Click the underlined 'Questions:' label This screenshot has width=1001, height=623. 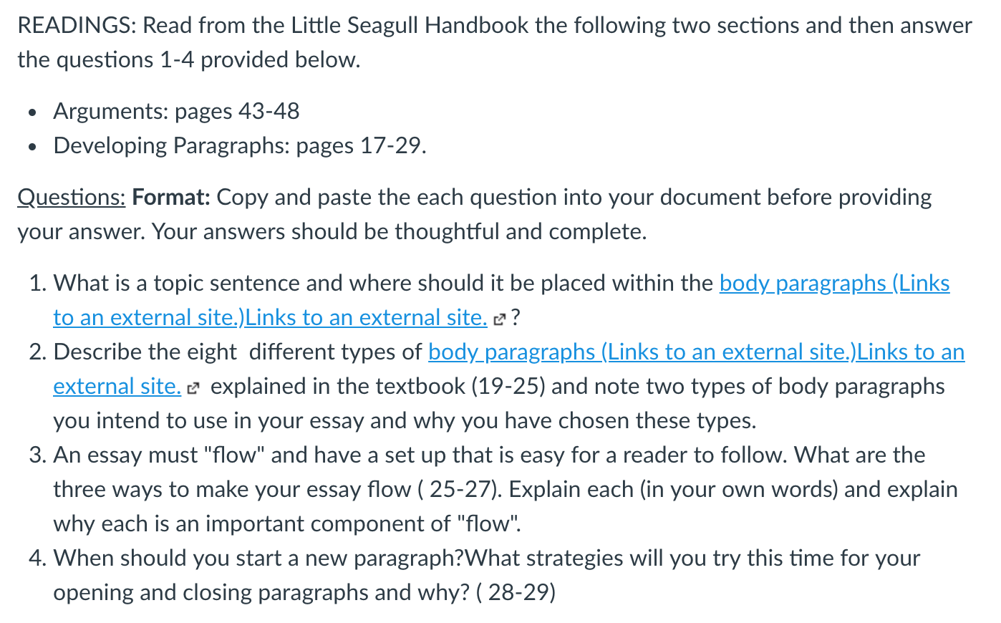point(72,197)
